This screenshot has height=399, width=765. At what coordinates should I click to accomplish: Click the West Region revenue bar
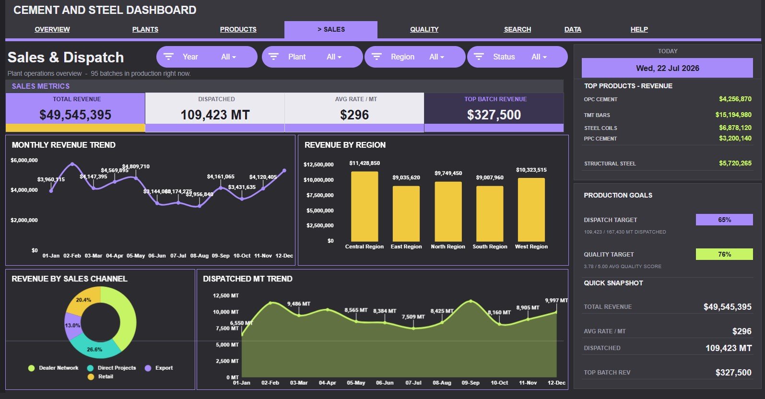click(x=531, y=210)
